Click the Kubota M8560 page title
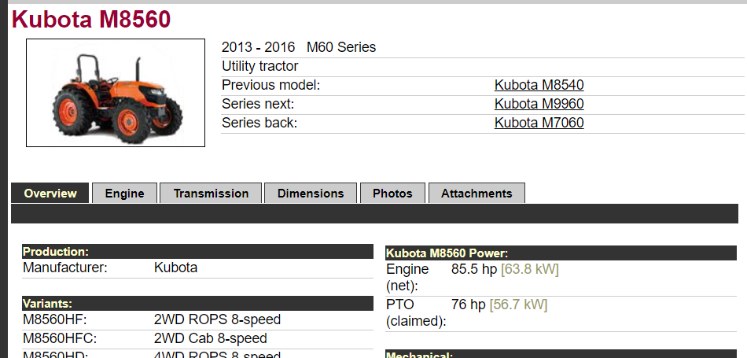The height and width of the screenshot is (358, 747). point(91,20)
